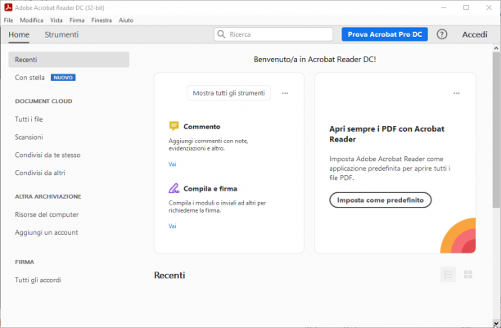This screenshot has height=328, width=501.
Task: Click Vai link under Compila e firma
Action: [172, 226]
